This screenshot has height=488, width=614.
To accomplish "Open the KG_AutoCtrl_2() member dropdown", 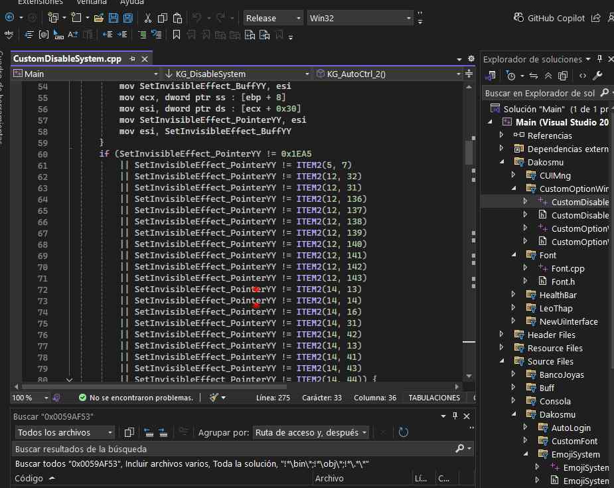I will tap(388, 74).
